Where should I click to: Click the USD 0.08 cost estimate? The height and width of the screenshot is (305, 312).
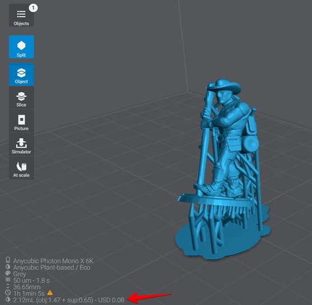point(111,300)
